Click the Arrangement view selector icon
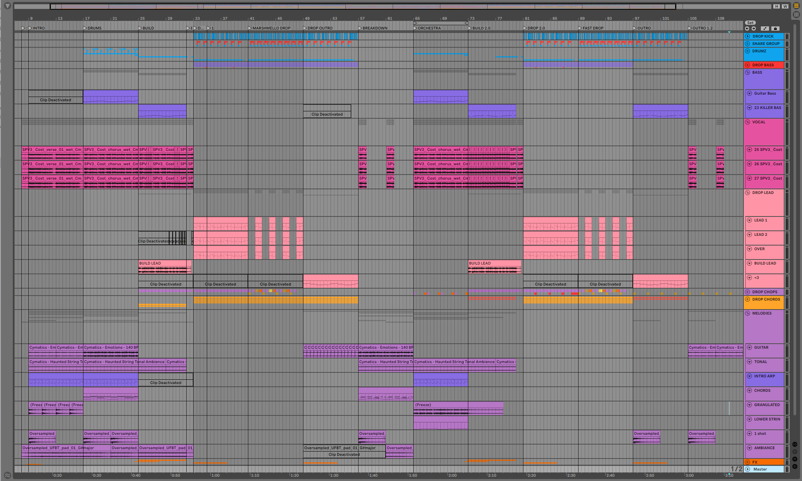 click(x=796, y=6)
